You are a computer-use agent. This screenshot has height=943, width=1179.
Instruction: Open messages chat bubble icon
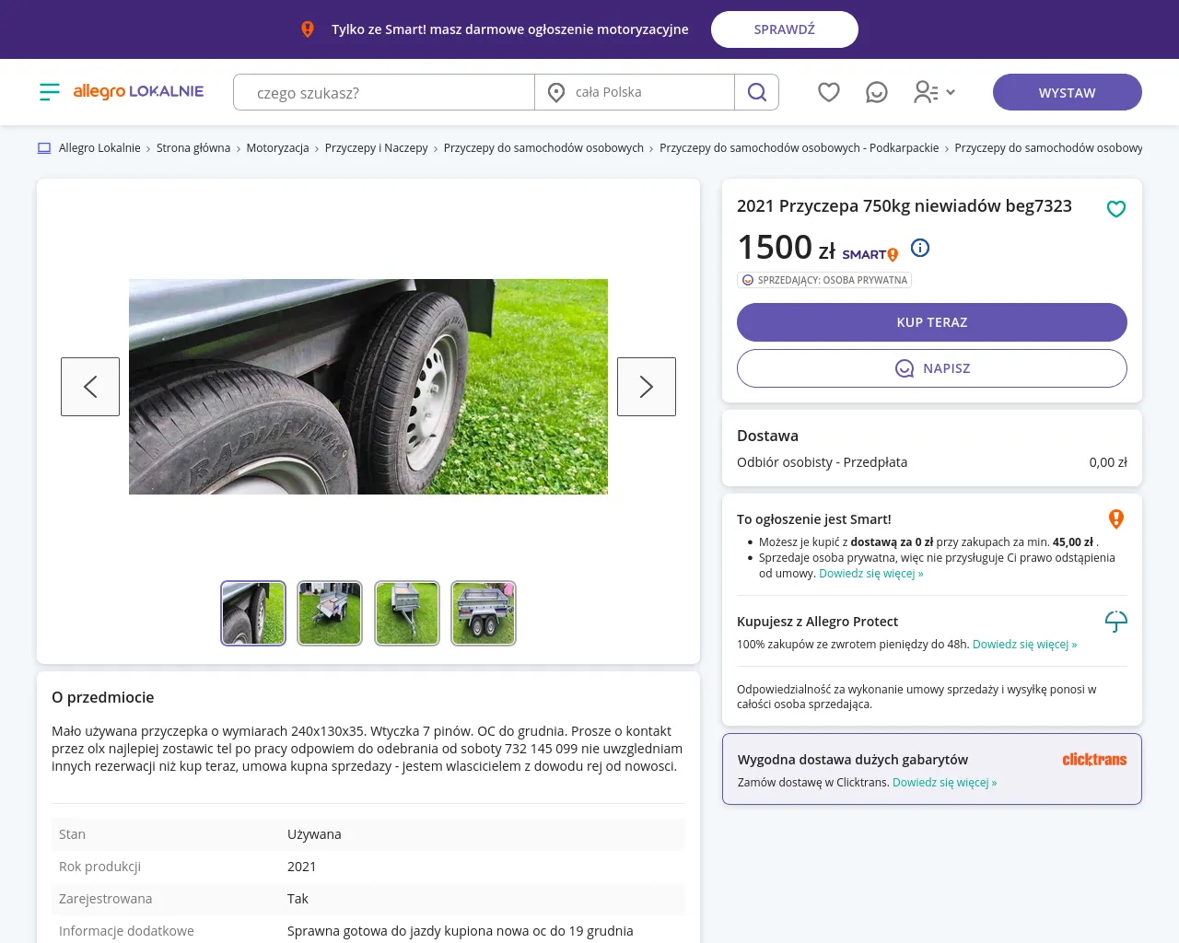(x=877, y=92)
